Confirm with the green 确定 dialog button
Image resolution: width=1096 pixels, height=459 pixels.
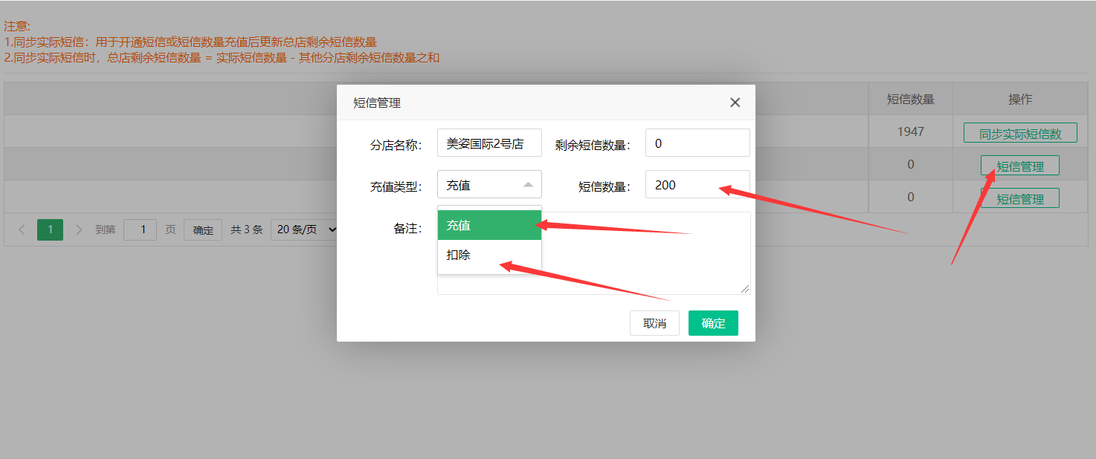(712, 323)
